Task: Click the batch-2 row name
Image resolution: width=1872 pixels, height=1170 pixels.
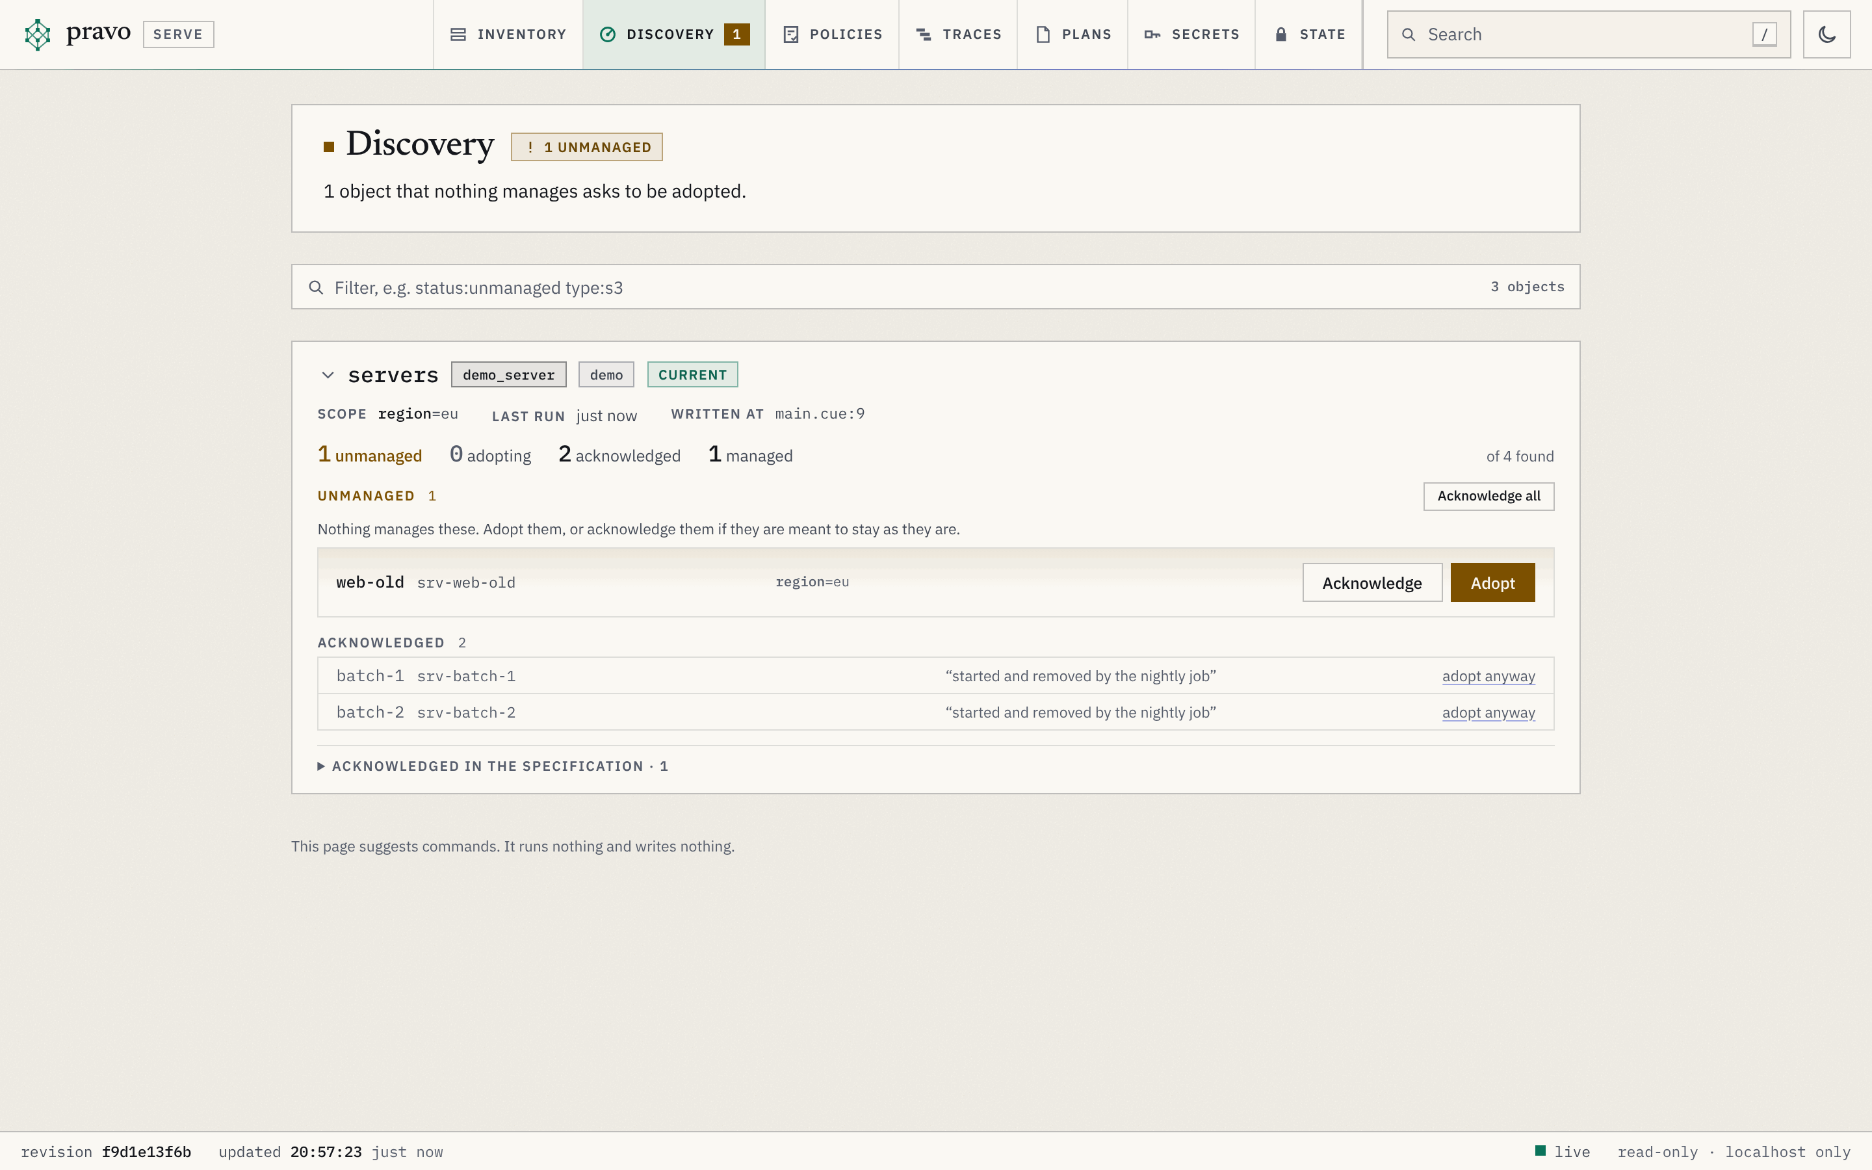Action: [x=370, y=712]
